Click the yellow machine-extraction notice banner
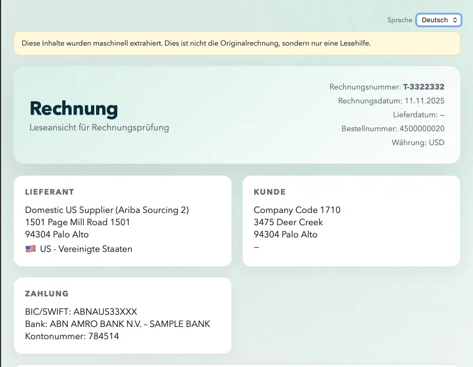This screenshot has width=473, height=367. (x=237, y=43)
